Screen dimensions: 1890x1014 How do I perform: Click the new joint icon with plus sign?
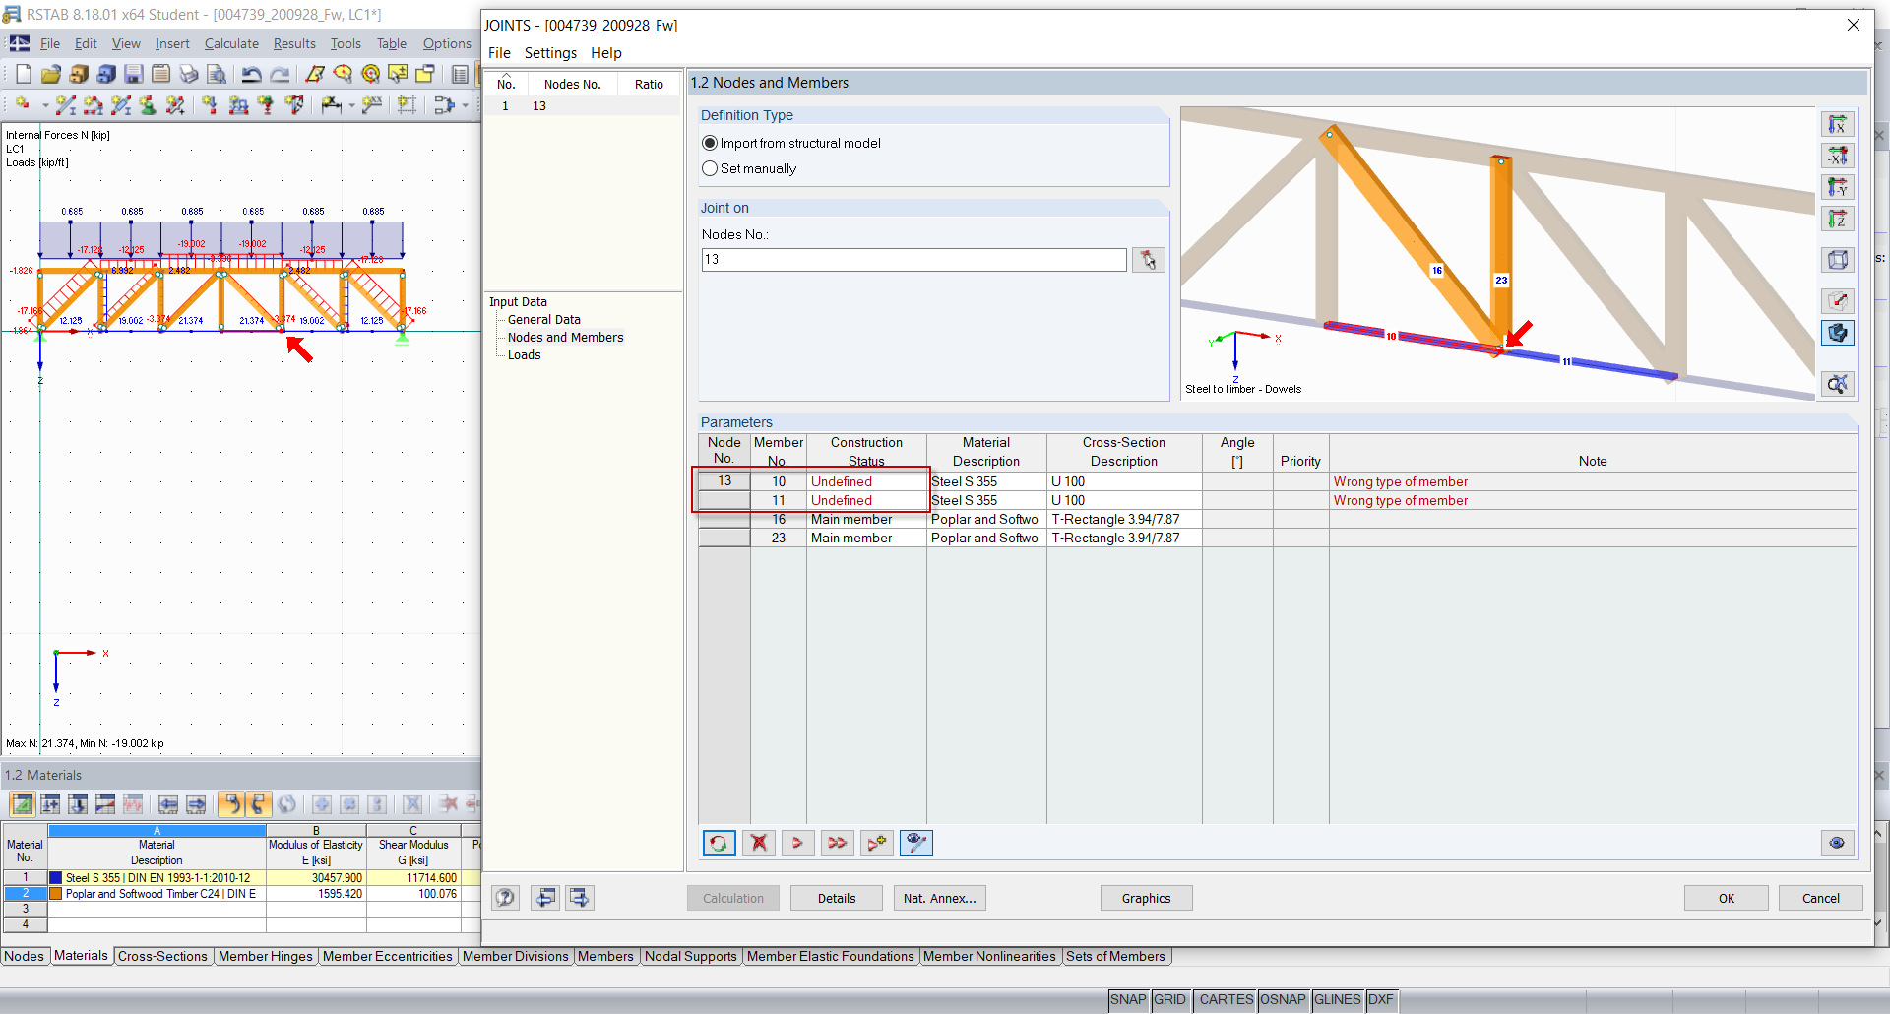pyautogui.click(x=876, y=843)
